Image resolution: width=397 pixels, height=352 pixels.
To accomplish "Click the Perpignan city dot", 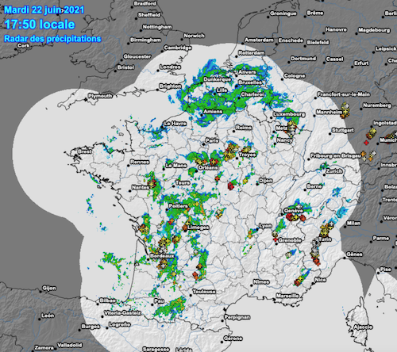I will (x=222, y=321).
